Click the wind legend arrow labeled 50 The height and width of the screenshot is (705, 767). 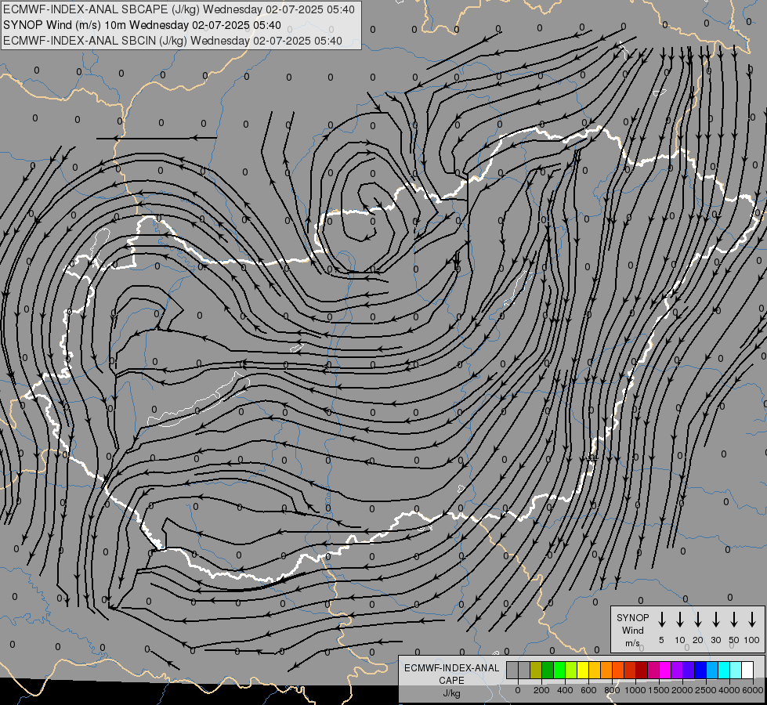tap(734, 619)
